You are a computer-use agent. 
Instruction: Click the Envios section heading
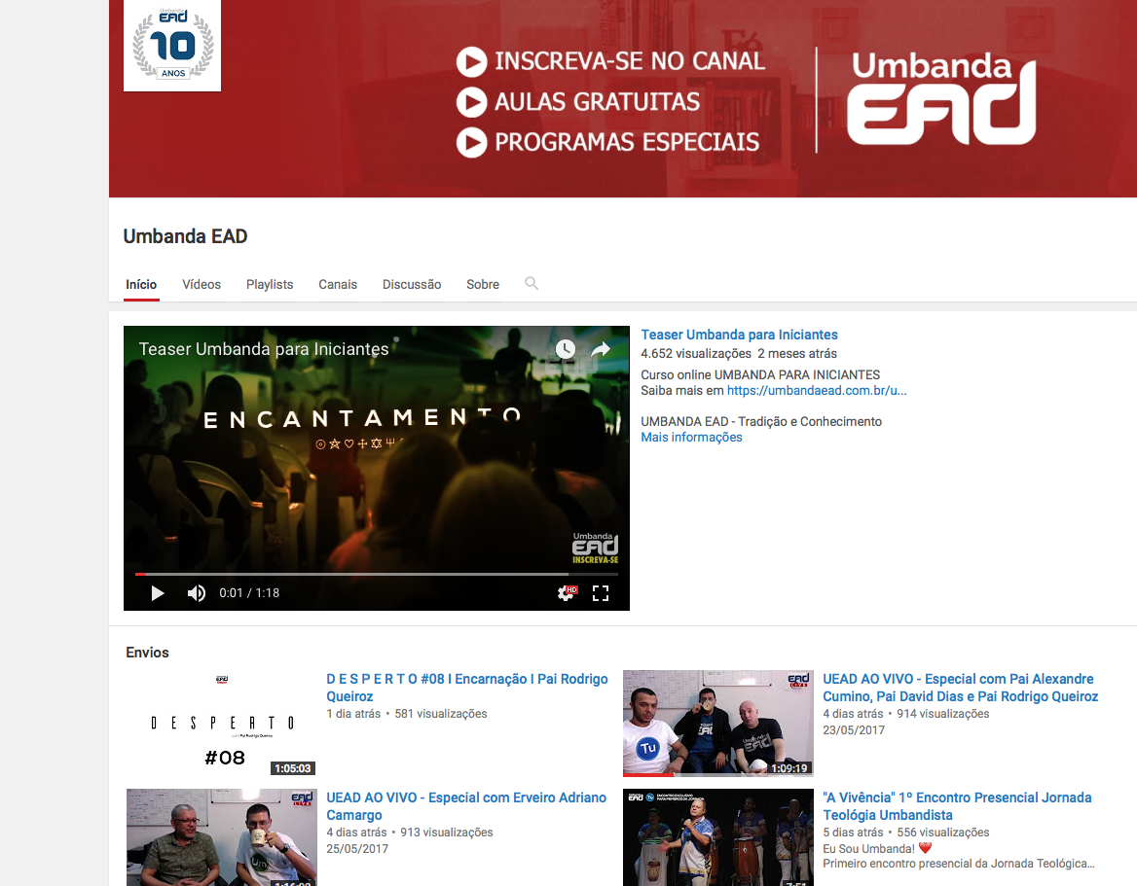[147, 653]
